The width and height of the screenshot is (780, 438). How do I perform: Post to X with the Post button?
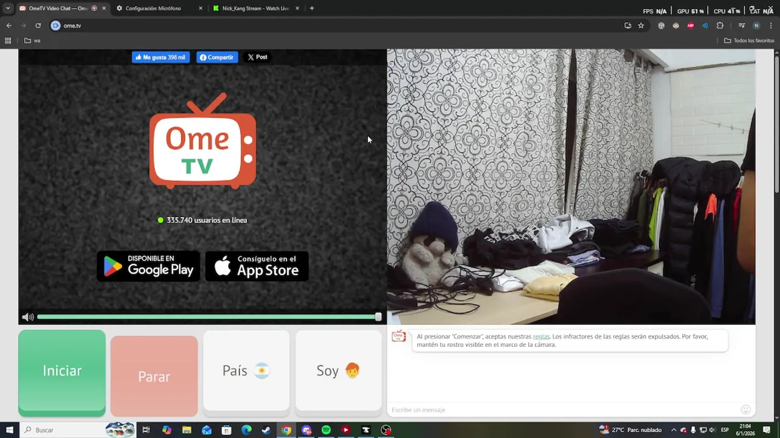tap(257, 57)
